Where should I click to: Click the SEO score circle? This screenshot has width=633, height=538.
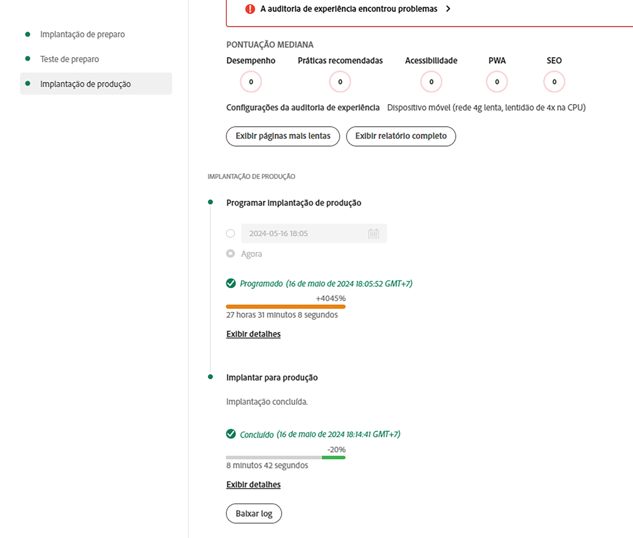554,82
